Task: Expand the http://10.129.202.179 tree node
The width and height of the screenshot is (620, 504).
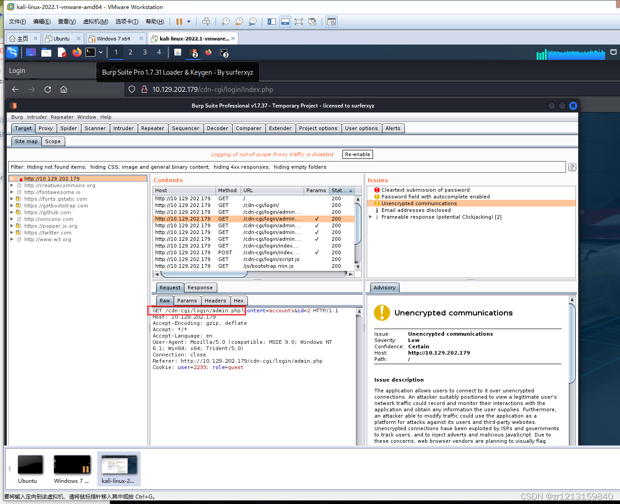Action: tap(12, 179)
